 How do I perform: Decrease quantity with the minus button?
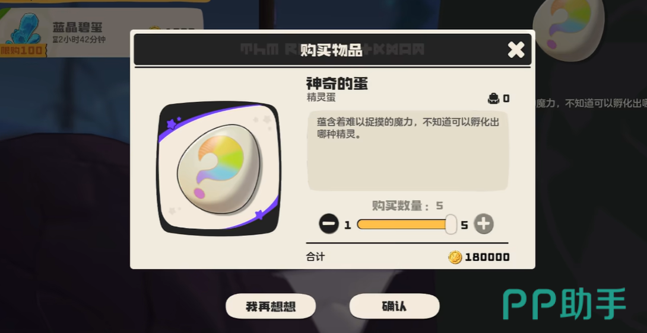click(329, 225)
